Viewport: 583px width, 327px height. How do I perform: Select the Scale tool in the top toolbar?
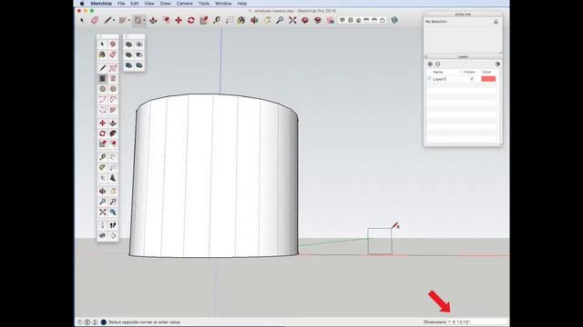[204, 20]
